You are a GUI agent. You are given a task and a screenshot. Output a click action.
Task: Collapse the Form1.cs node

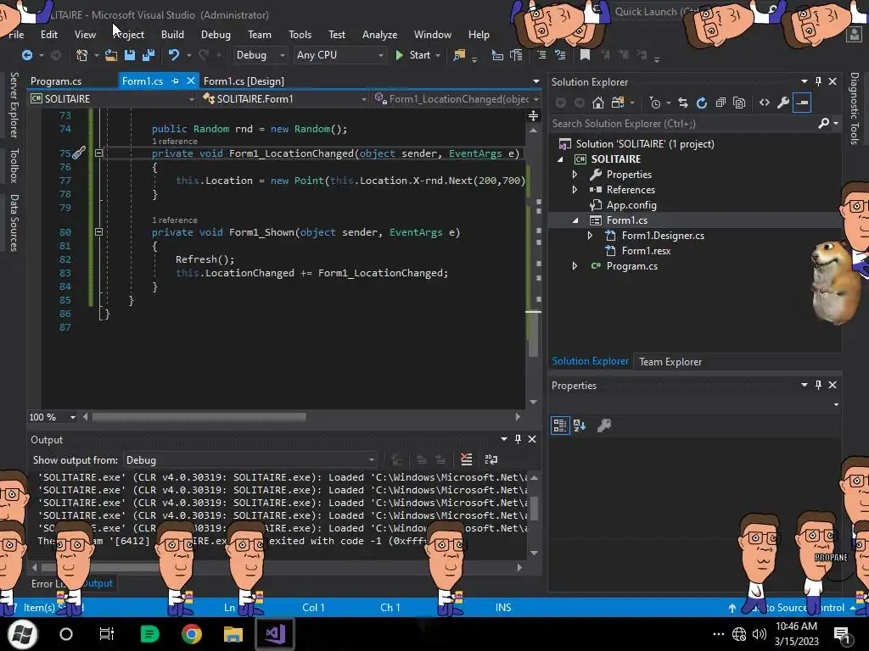pos(575,220)
